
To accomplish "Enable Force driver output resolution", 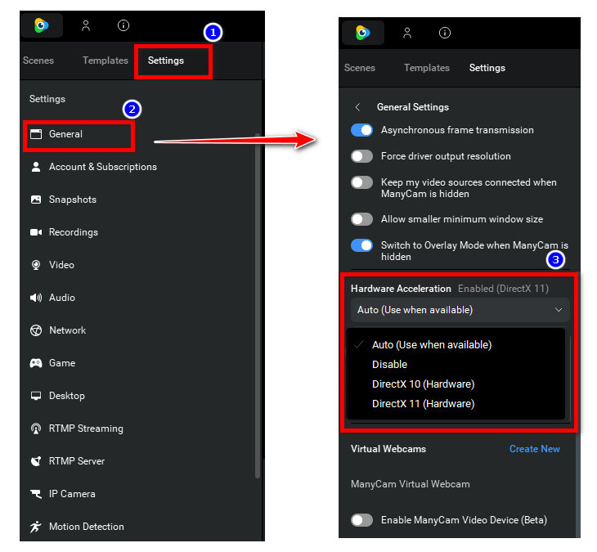I will click(361, 156).
